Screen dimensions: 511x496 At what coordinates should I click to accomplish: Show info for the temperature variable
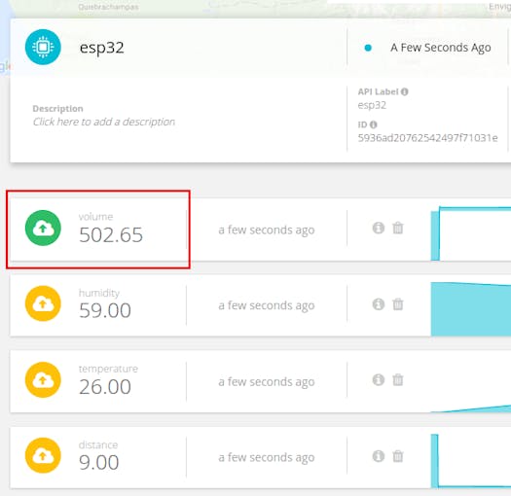[x=379, y=379]
